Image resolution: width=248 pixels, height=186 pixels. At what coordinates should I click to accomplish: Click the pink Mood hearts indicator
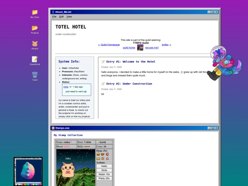pyautogui.click(x=67, y=147)
